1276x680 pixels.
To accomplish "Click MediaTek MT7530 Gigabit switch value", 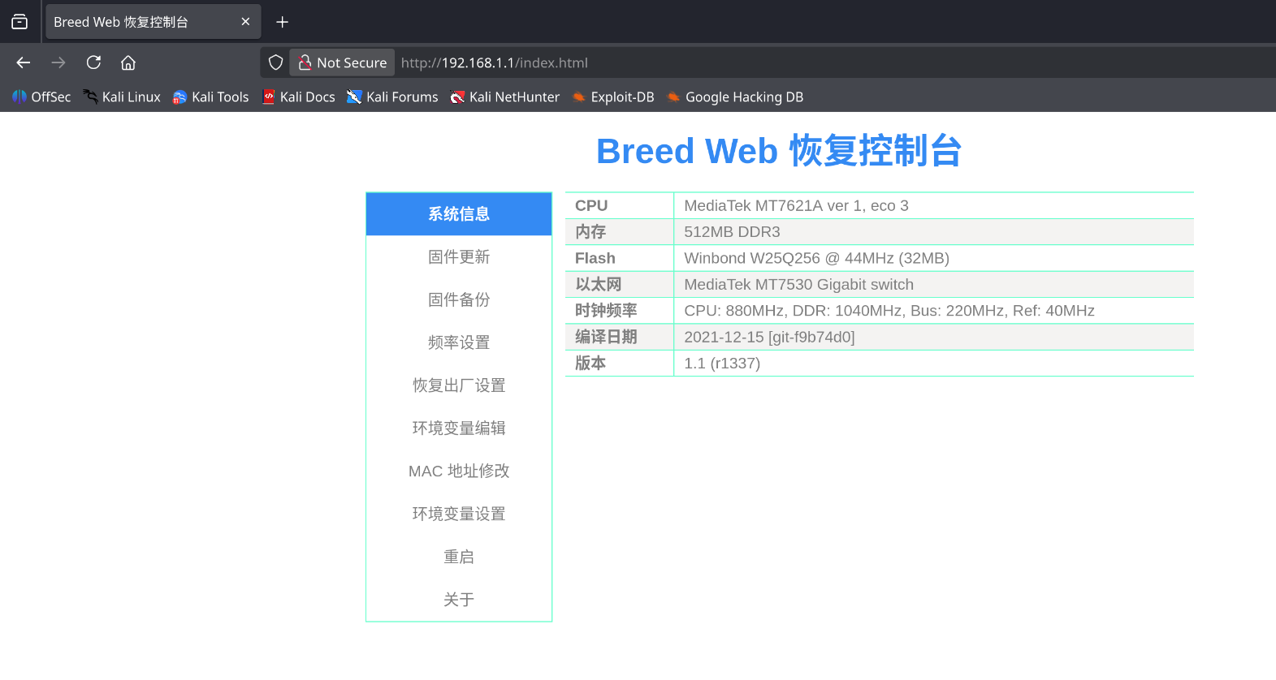I will tap(798, 285).
